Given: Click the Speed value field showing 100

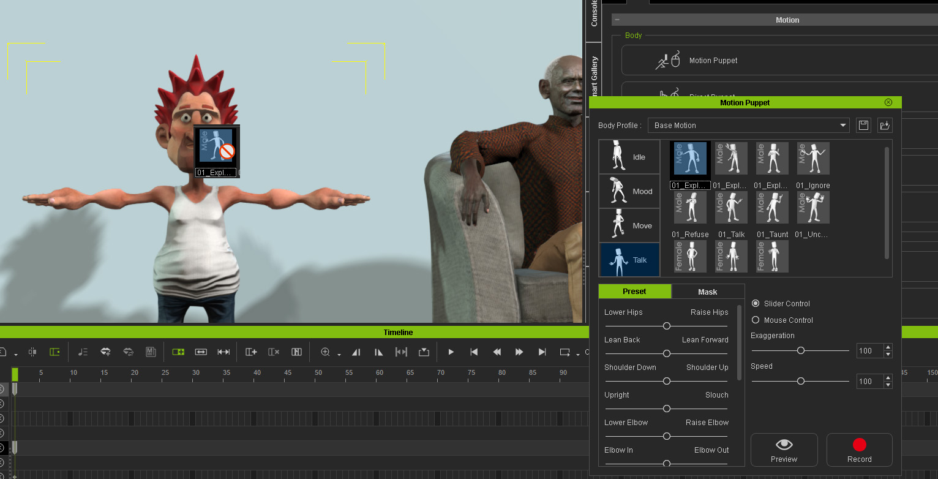Looking at the screenshot, I should coord(869,381).
